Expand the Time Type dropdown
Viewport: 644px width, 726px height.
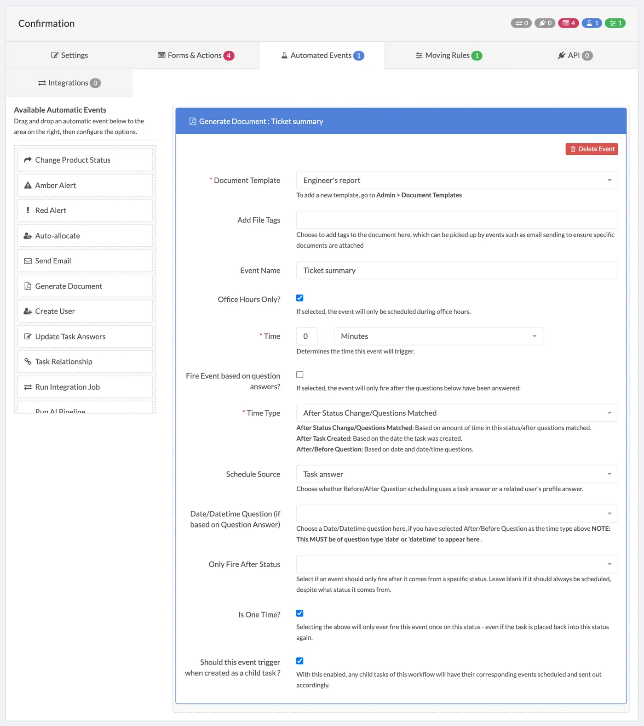click(457, 413)
